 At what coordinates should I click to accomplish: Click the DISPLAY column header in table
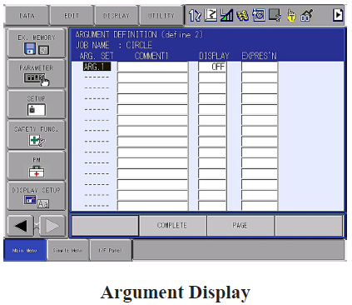coord(214,56)
